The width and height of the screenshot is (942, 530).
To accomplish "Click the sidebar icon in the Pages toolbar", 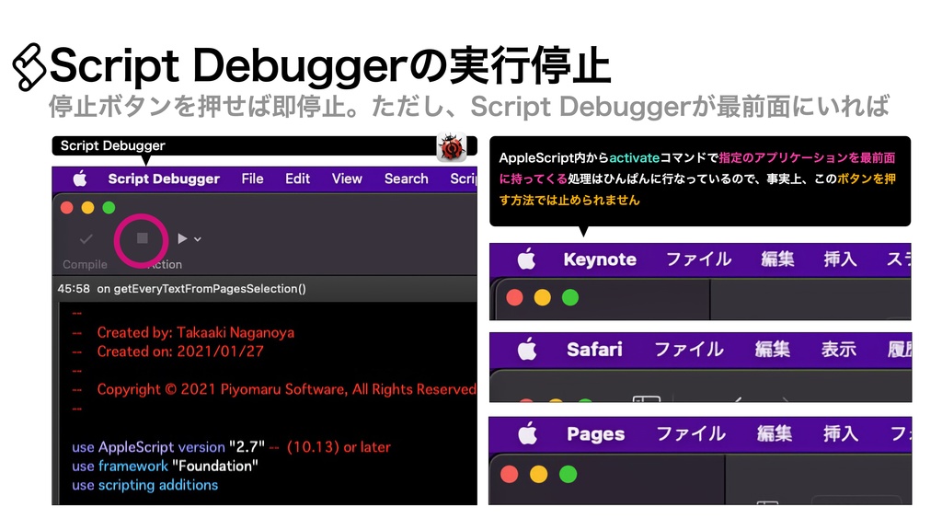I will point(766,501).
